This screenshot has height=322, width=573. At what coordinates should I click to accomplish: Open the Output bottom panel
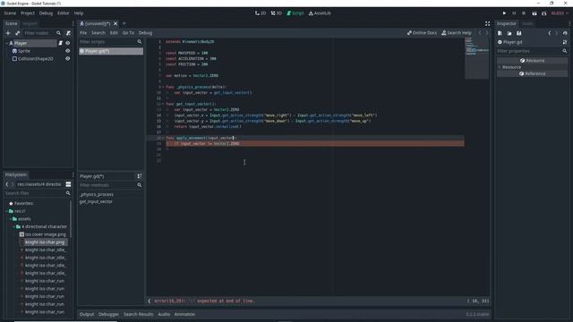pos(87,314)
